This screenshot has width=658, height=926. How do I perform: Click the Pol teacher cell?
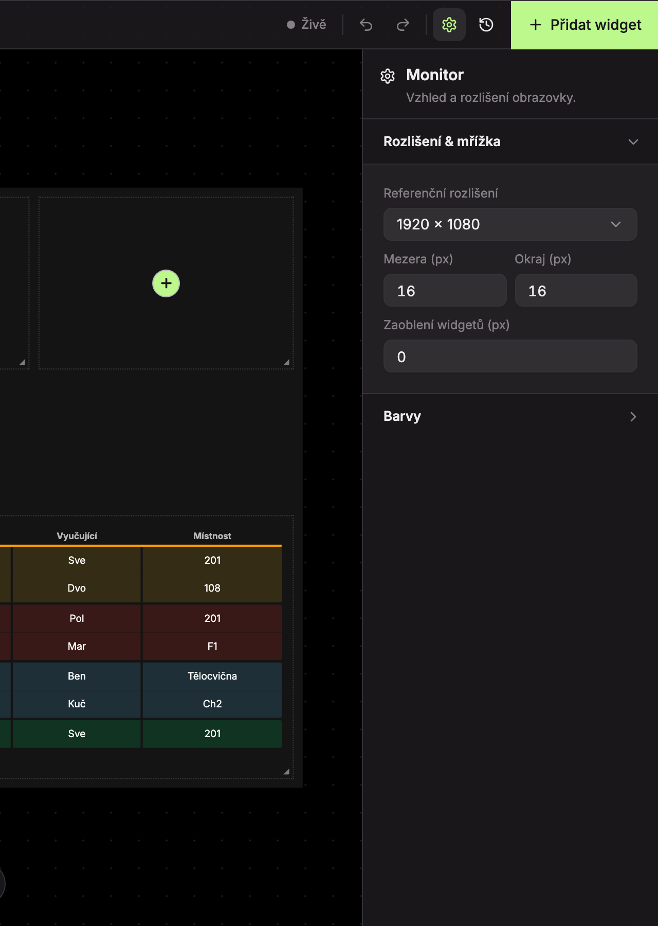(77, 618)
